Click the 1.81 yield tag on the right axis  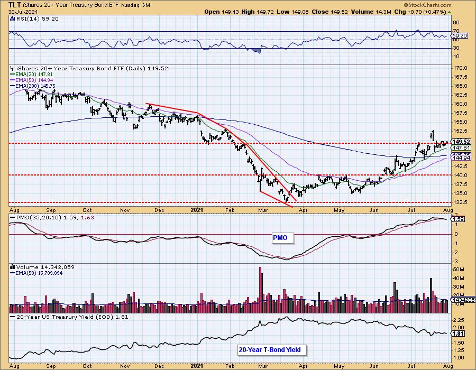pos(459,334)
